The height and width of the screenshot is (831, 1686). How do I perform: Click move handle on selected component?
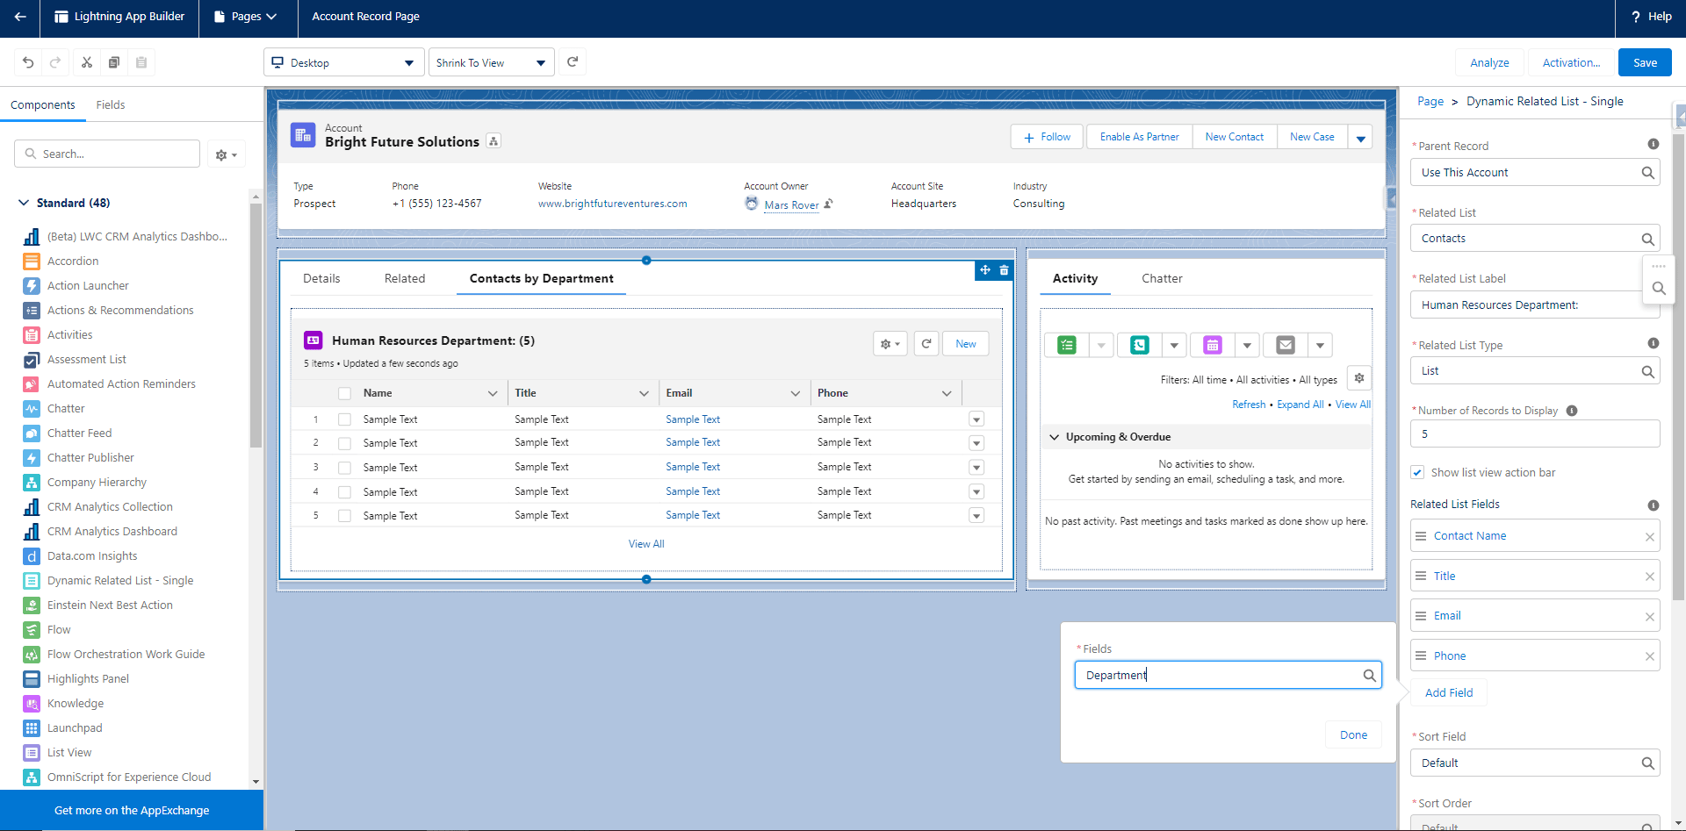tap(985, 270)
